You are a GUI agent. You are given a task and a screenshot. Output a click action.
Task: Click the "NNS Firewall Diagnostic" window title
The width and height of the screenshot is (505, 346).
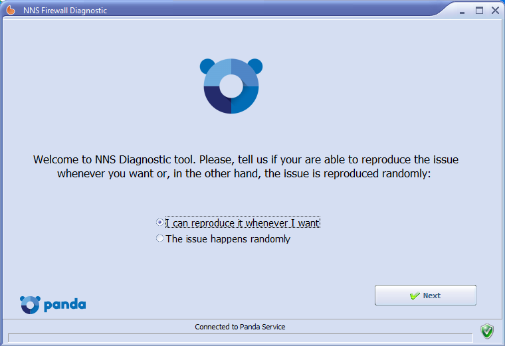pos(65,11)
